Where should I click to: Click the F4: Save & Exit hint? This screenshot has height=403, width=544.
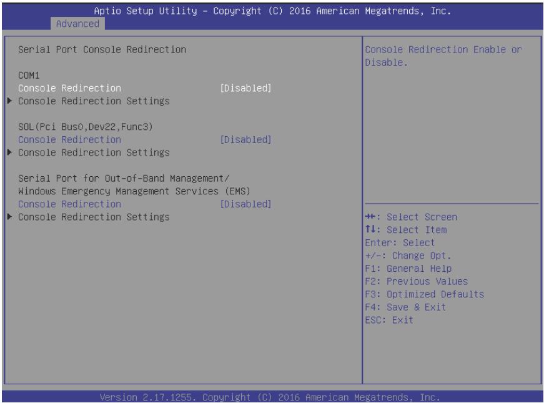(405, 307)
